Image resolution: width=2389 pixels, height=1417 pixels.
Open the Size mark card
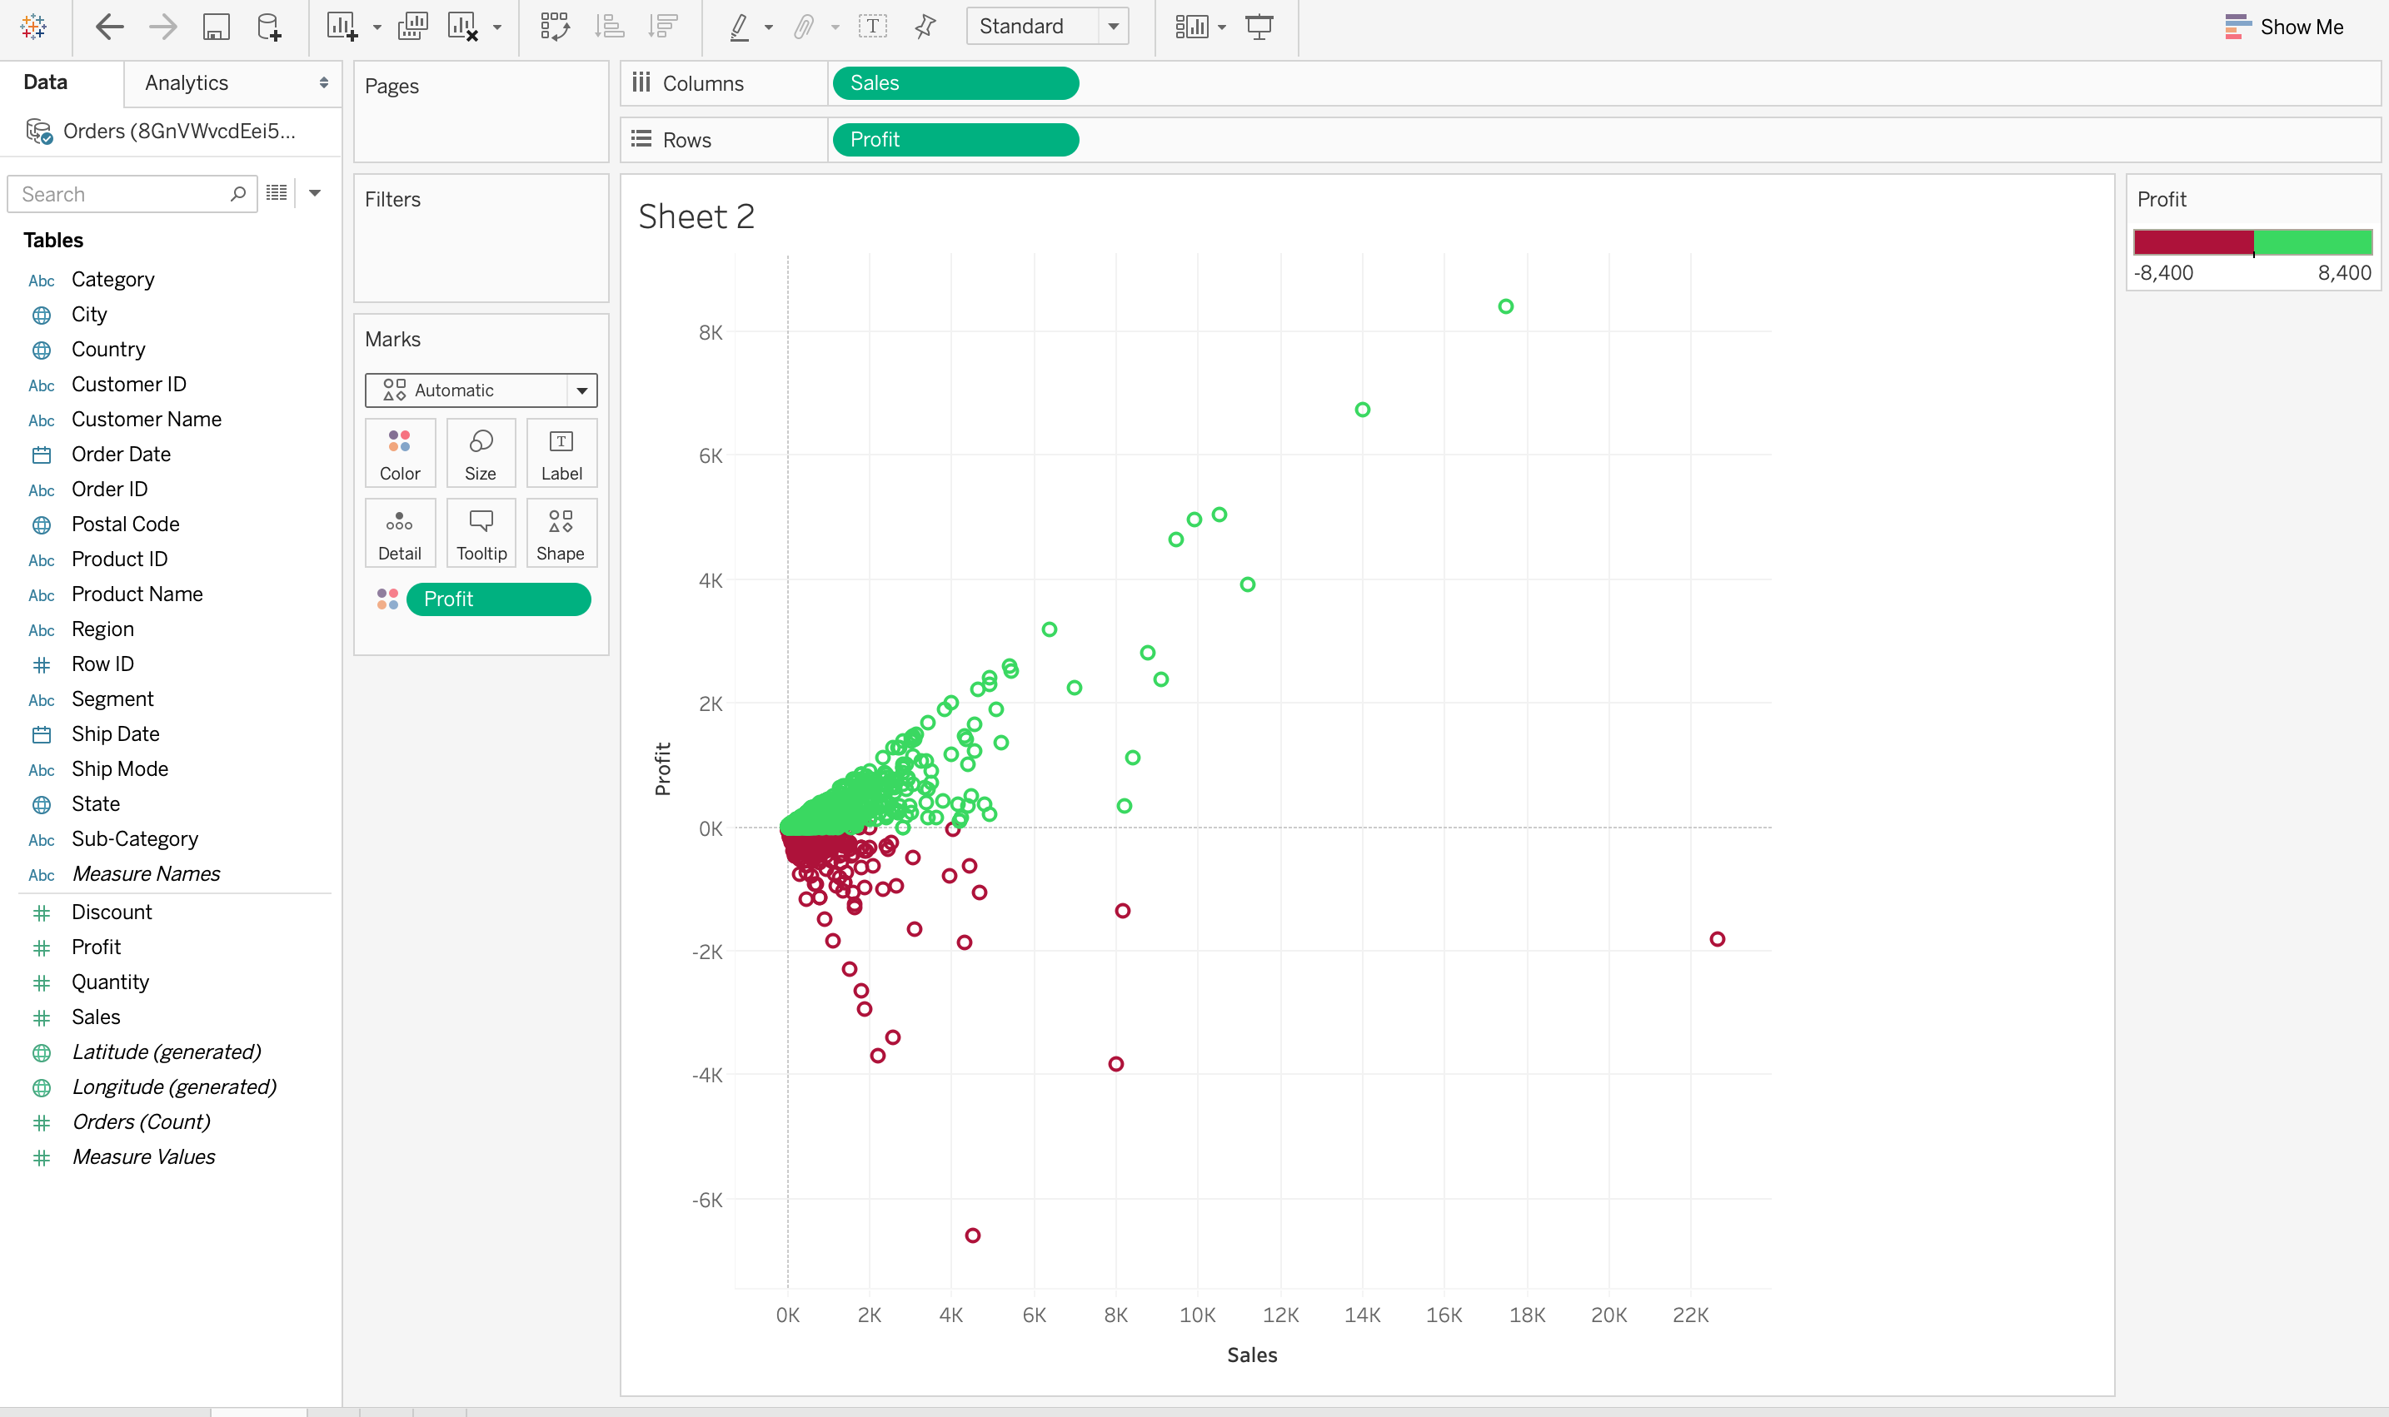click(x=481, y=454)
